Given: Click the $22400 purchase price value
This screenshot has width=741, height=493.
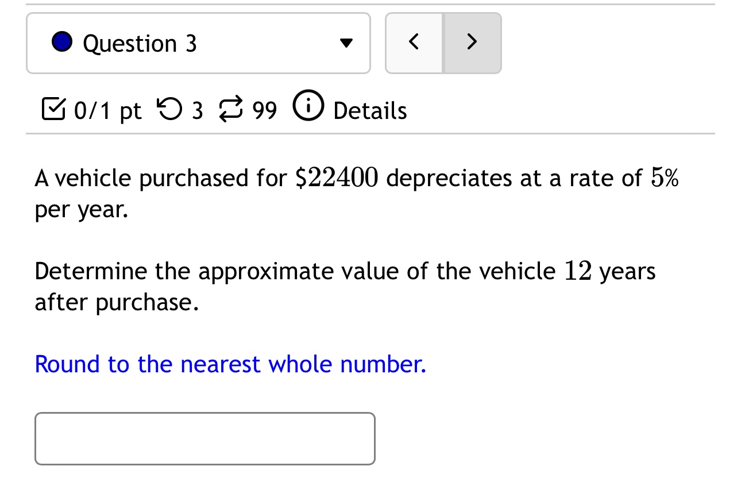Looking at the screenshot, I should (337, 178).
